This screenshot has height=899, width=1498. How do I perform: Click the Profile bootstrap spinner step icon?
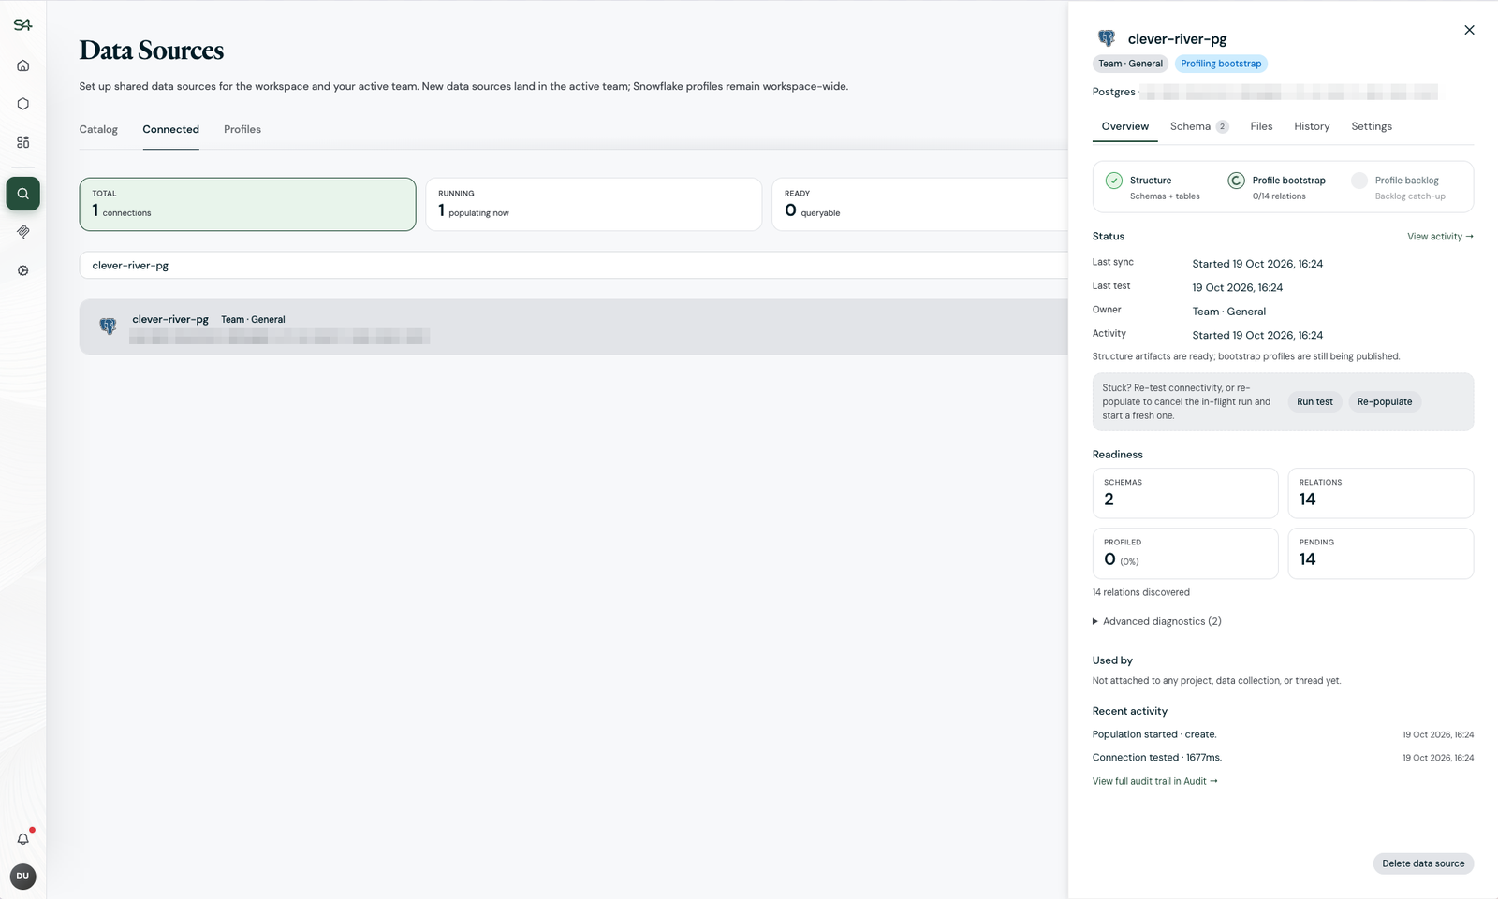coord(1236,181)
